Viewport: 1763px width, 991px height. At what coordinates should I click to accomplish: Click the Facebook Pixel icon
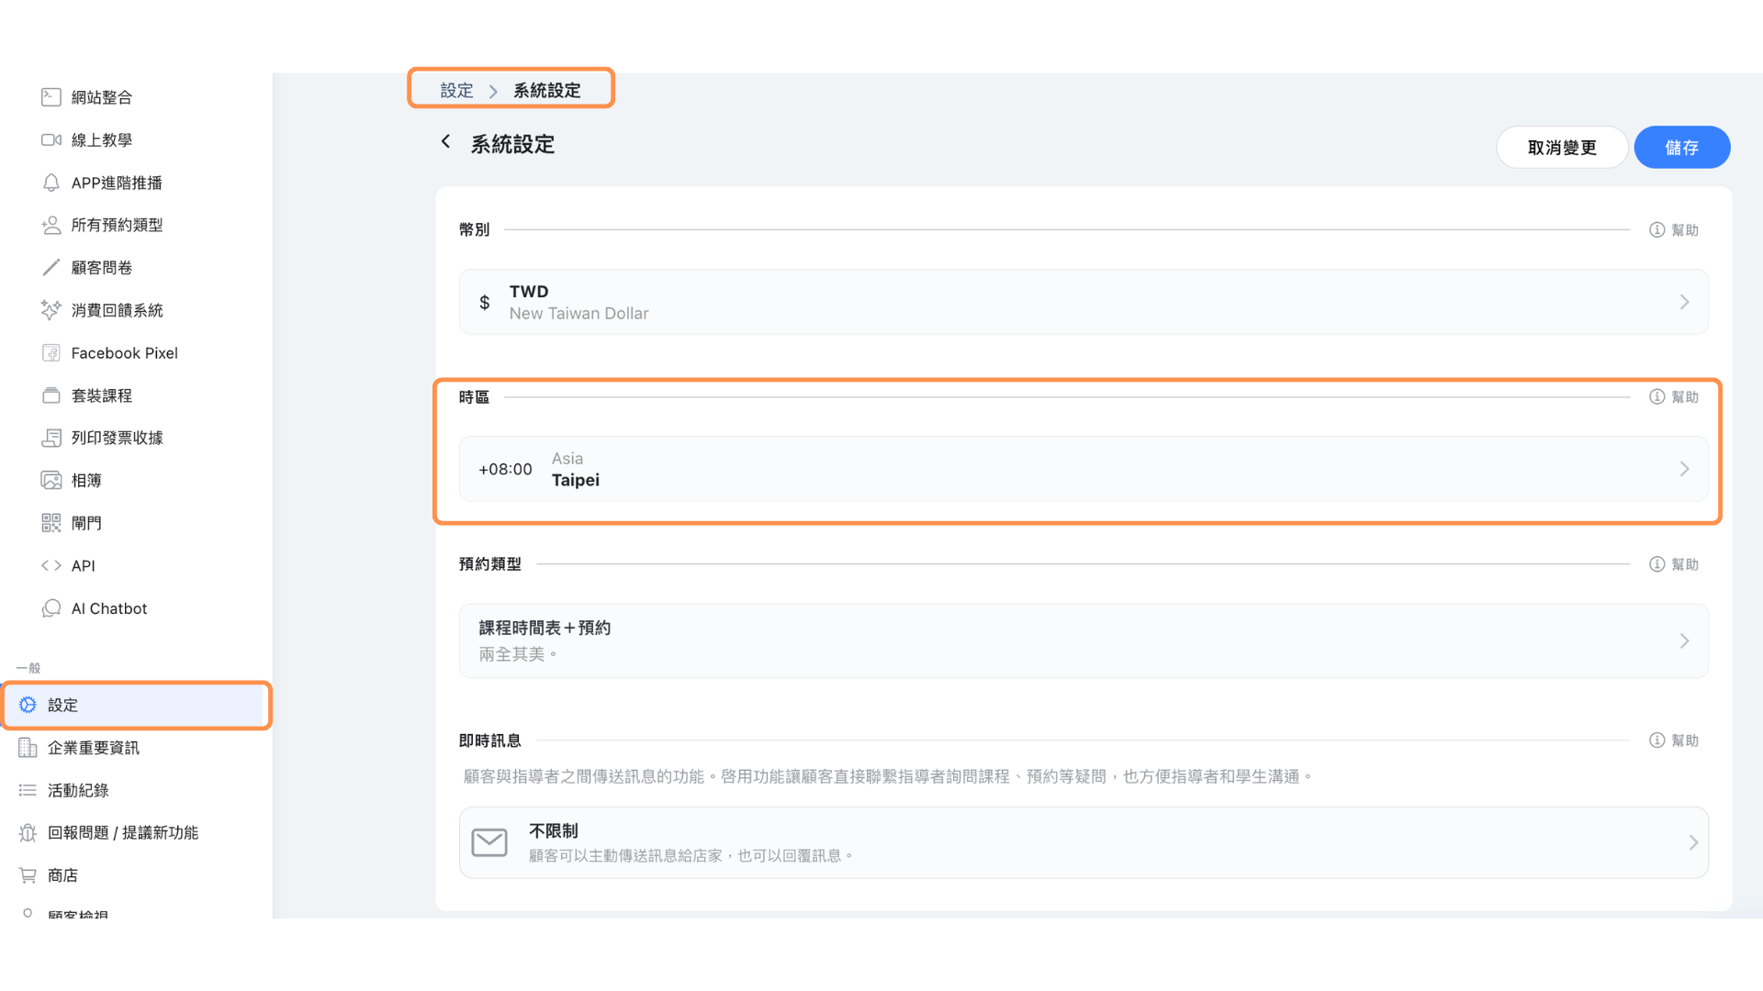(51, 352)
